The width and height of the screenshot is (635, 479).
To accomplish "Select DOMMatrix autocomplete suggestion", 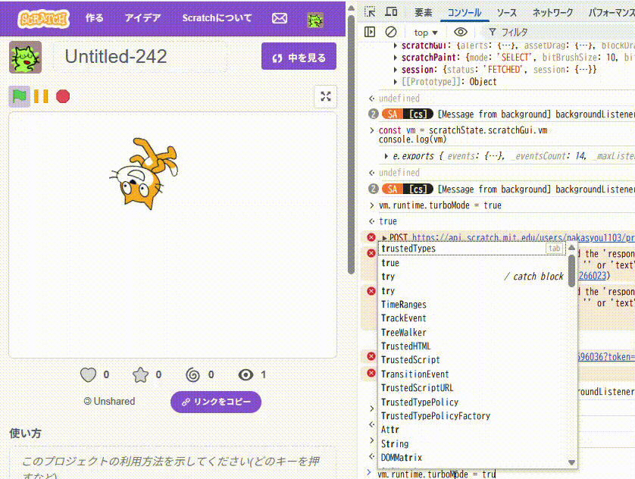I will tap(472, 458).
